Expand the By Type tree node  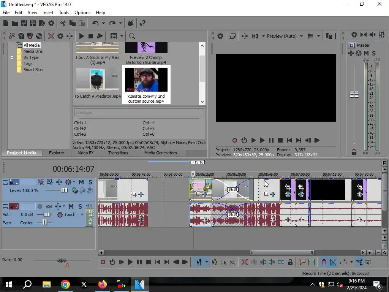click(x=12, y=58)
